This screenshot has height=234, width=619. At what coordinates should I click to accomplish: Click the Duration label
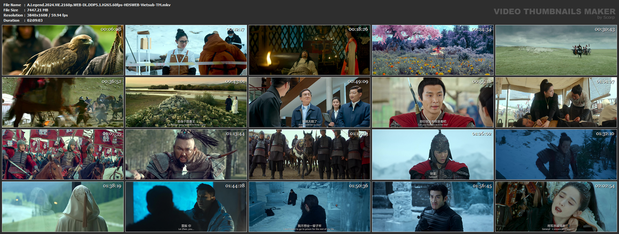click(x=11, y=20)
